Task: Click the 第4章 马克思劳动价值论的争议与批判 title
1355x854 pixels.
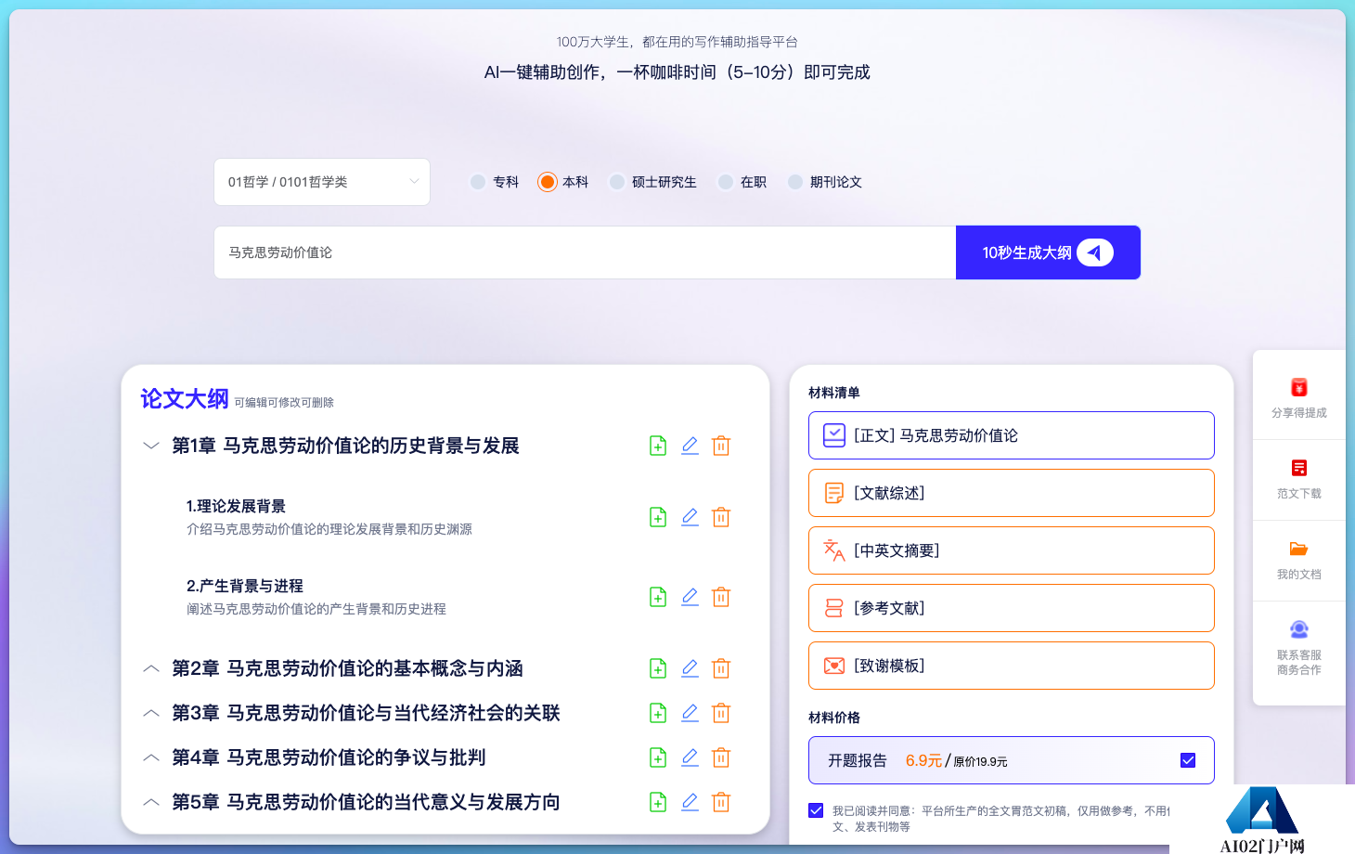Action: [x=329, y=757]
